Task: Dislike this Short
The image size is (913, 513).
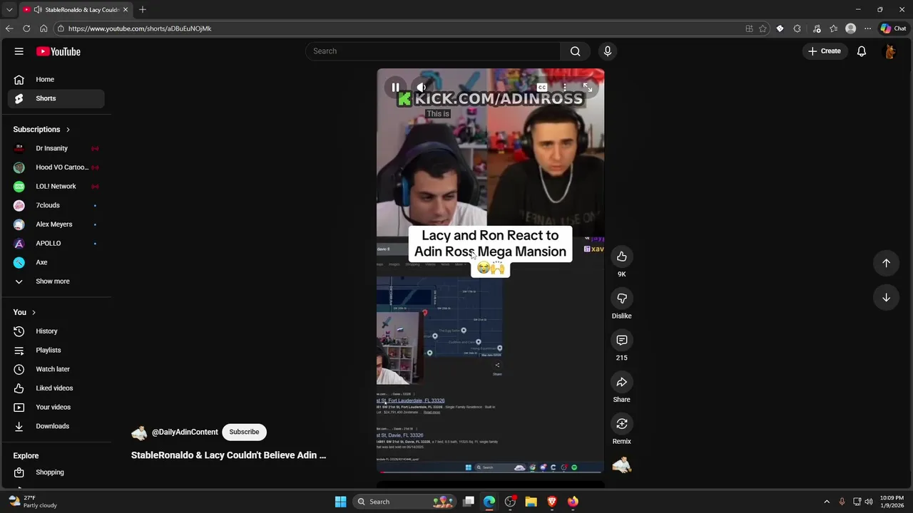Action: (622, 299)
